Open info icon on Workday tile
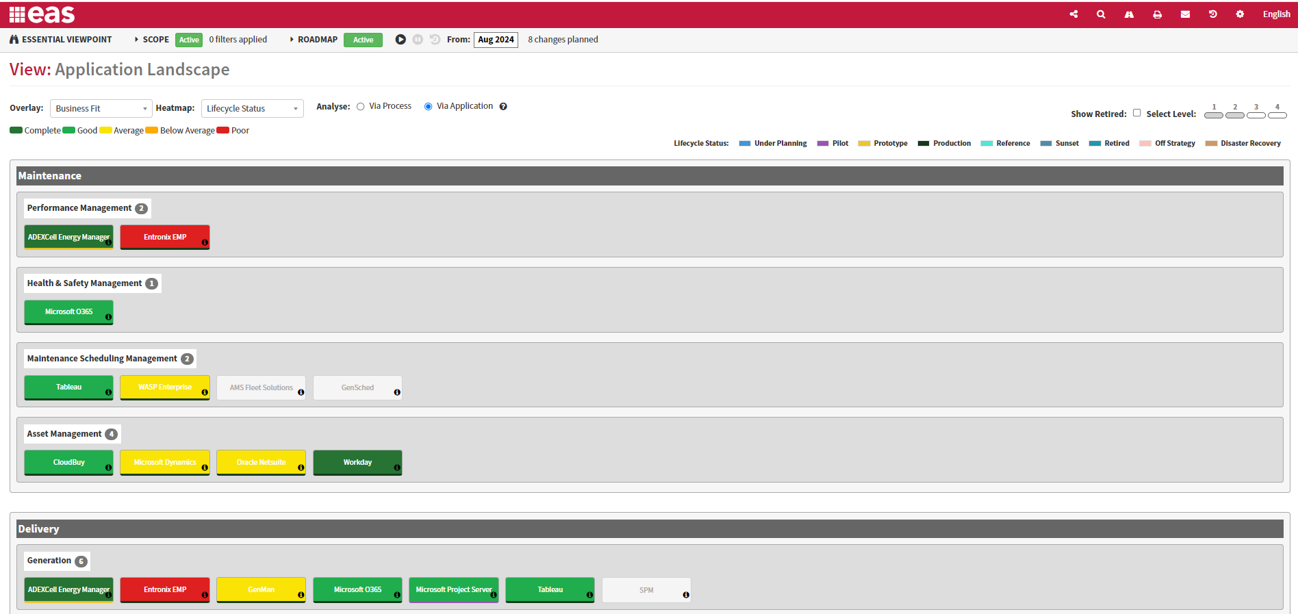This screenshot has height=614, width=1298. point(397,468)
